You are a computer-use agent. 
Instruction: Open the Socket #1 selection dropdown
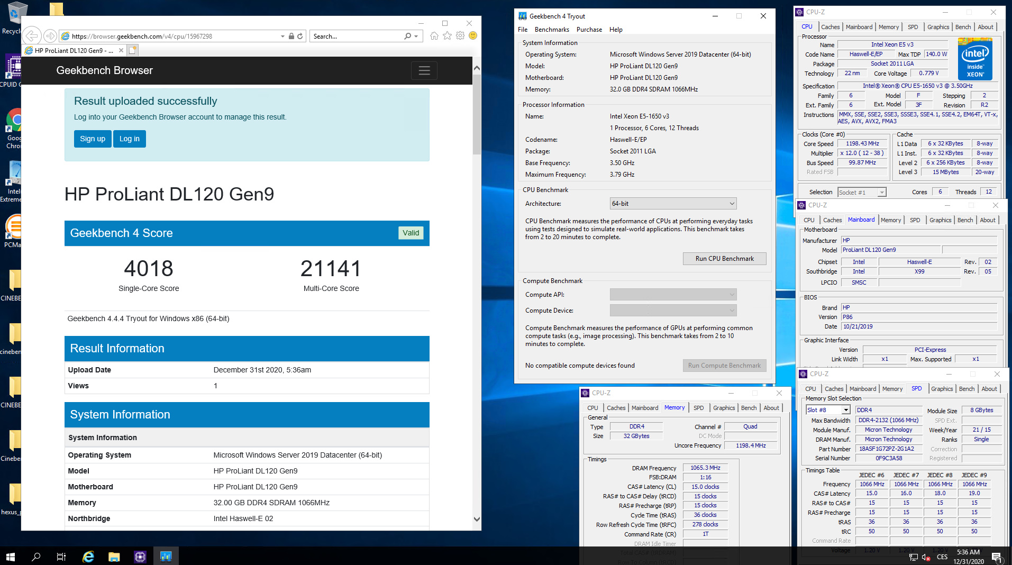click(862, 192)
